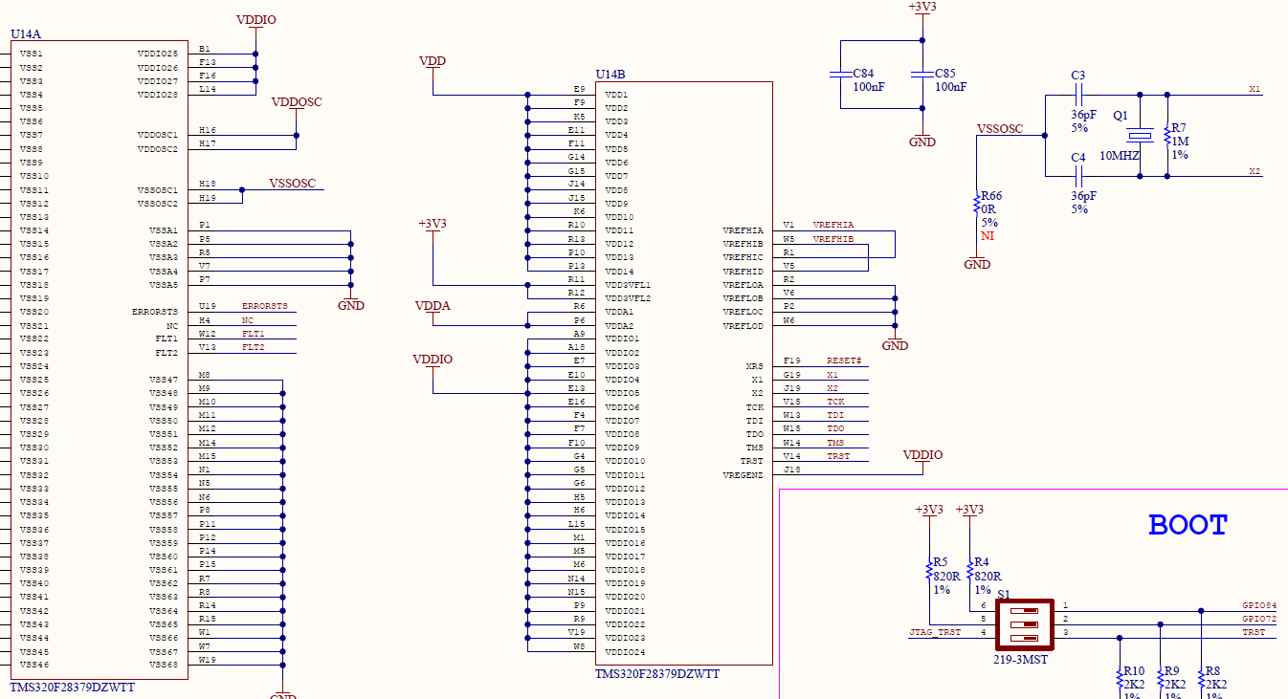The height and width of the screenshot is (699, 1288).
Task: Select the VDDOSC1 pin name in U14A
Action: click(158, 135)
